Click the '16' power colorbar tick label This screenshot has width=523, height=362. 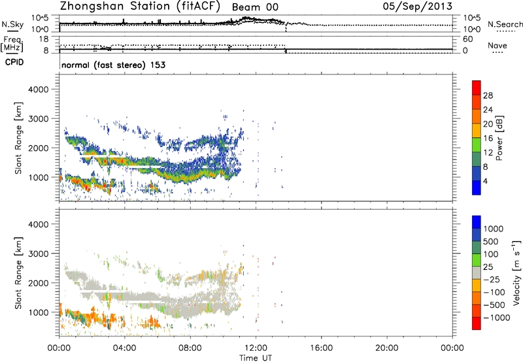coord(488,139)
